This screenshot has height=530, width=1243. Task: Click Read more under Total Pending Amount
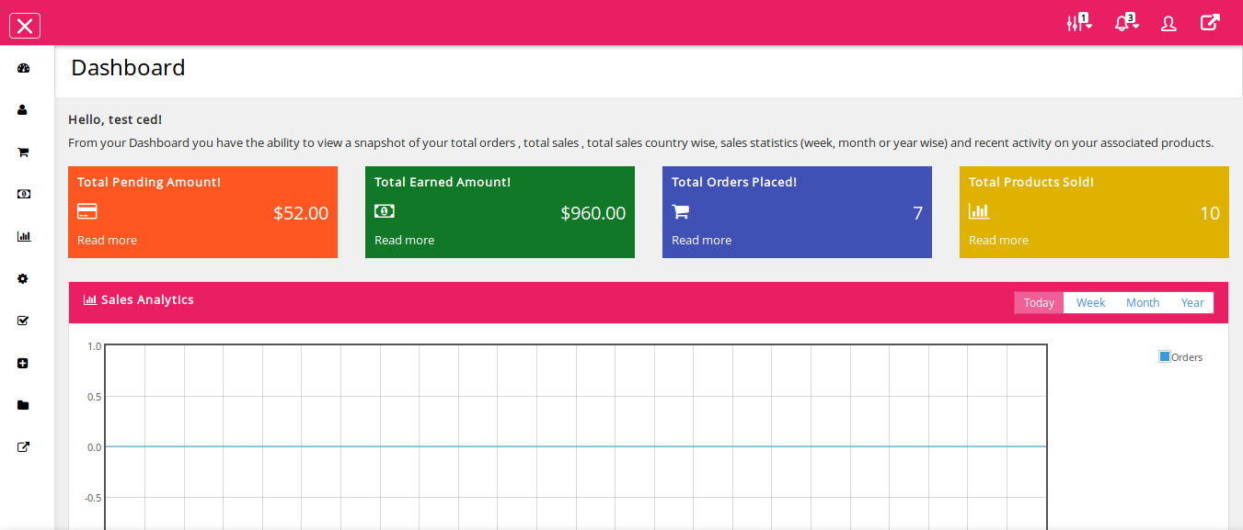tap(107, 241)
